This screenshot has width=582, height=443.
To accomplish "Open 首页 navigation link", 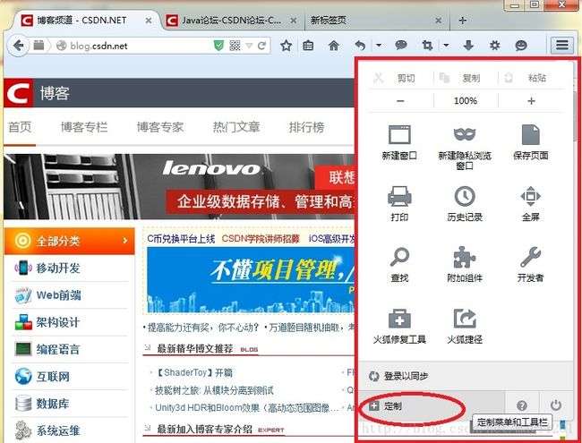I will (20, 127).
